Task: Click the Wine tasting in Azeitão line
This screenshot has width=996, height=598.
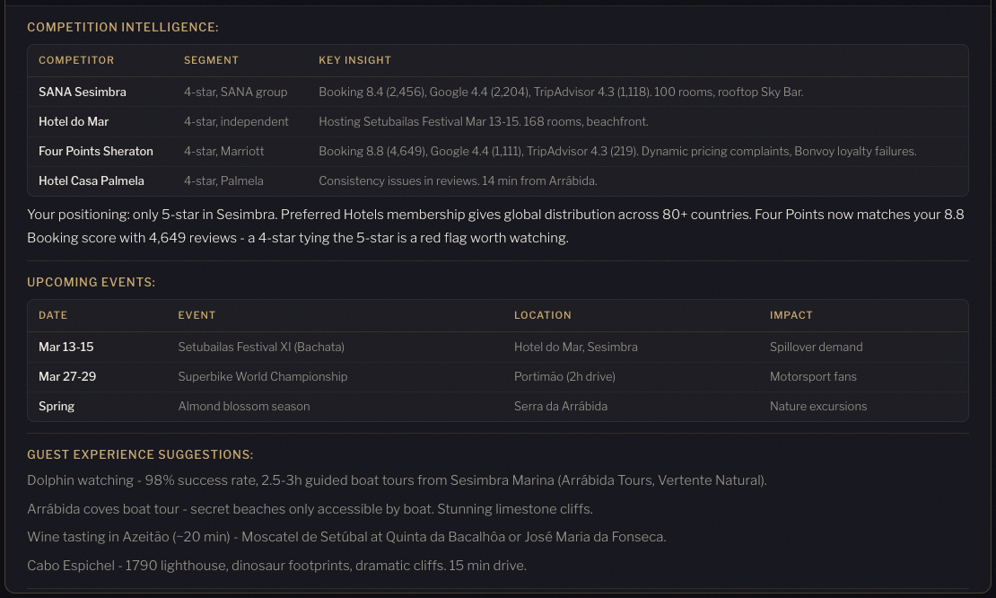Action: (346, 536)
